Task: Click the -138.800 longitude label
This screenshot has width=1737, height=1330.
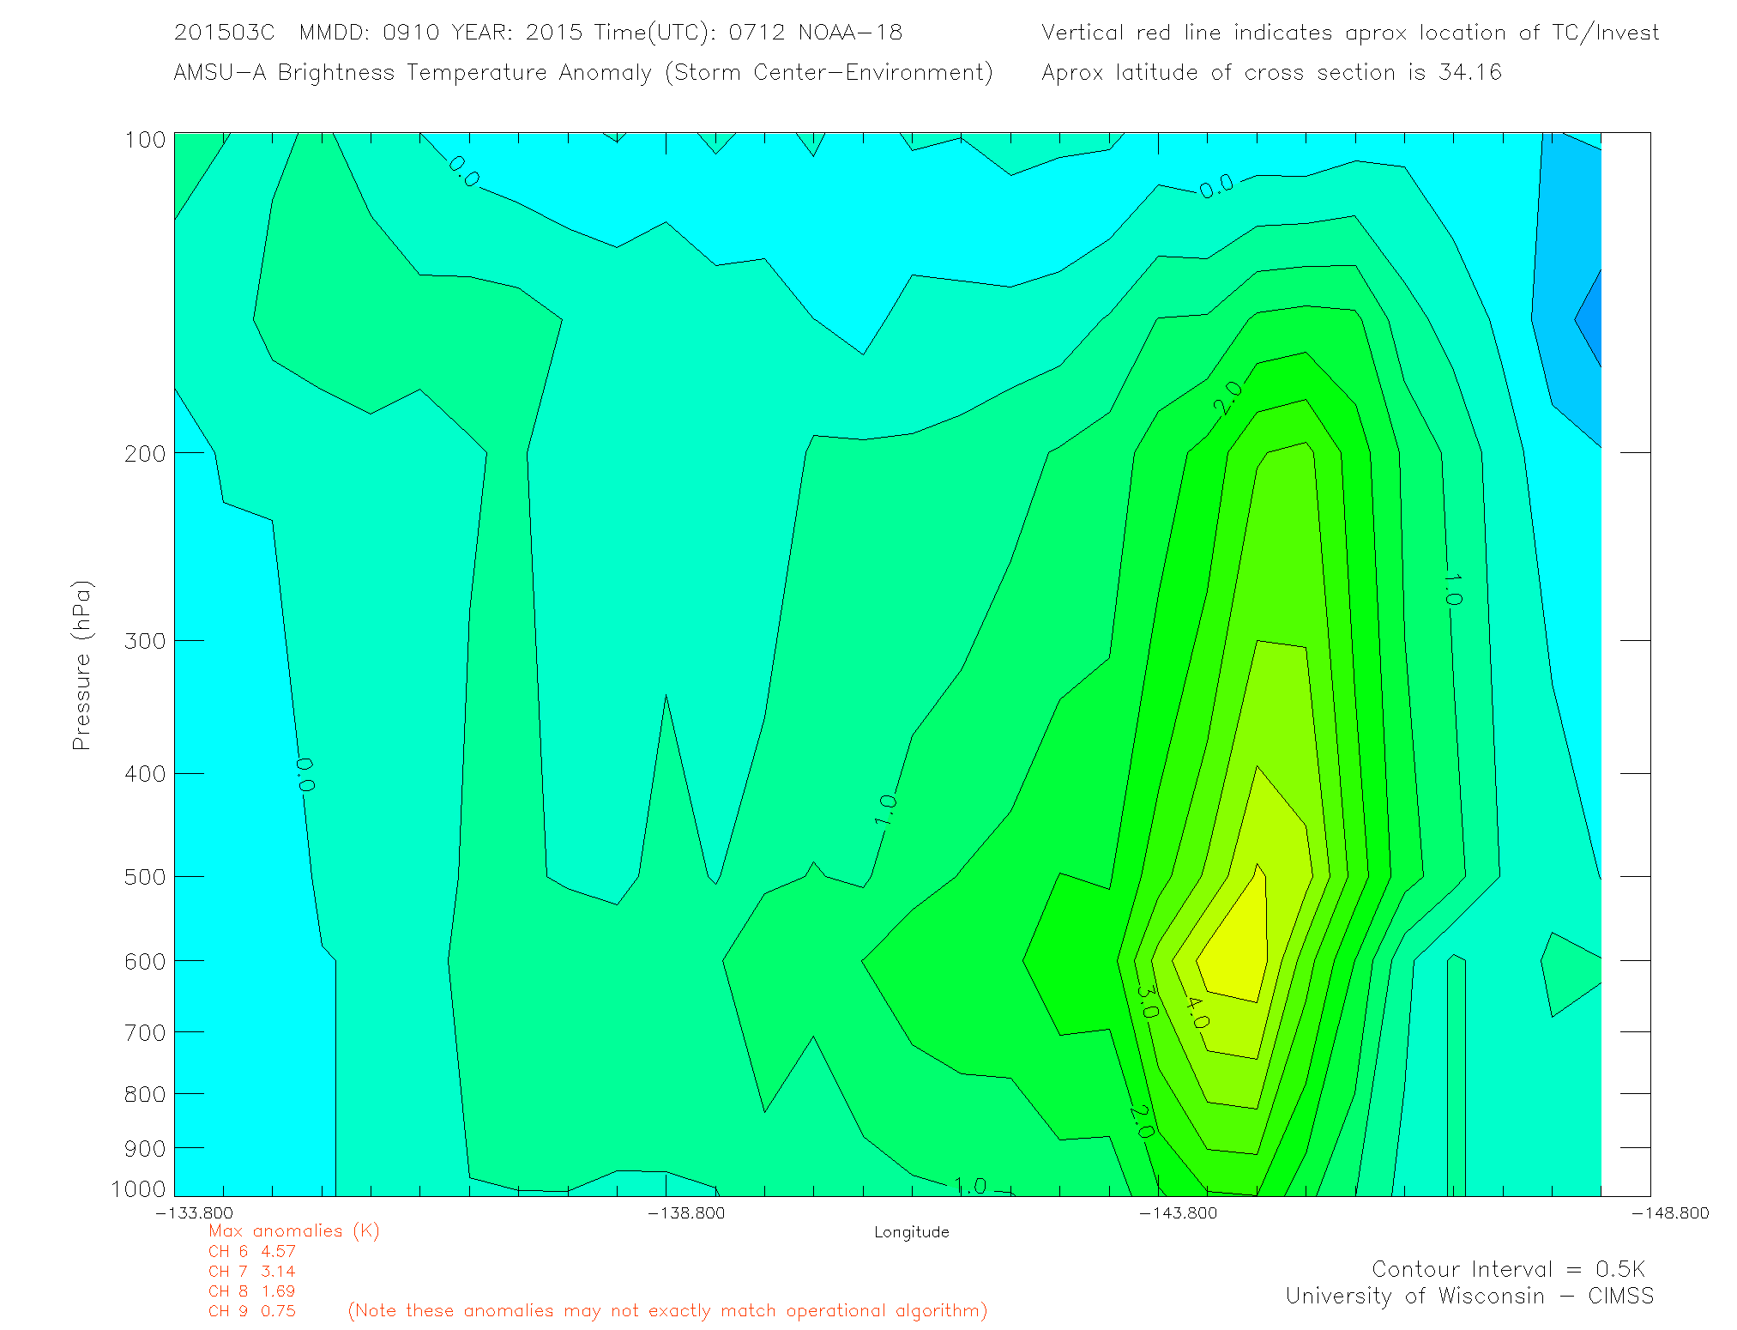Action: [686, 1212]
